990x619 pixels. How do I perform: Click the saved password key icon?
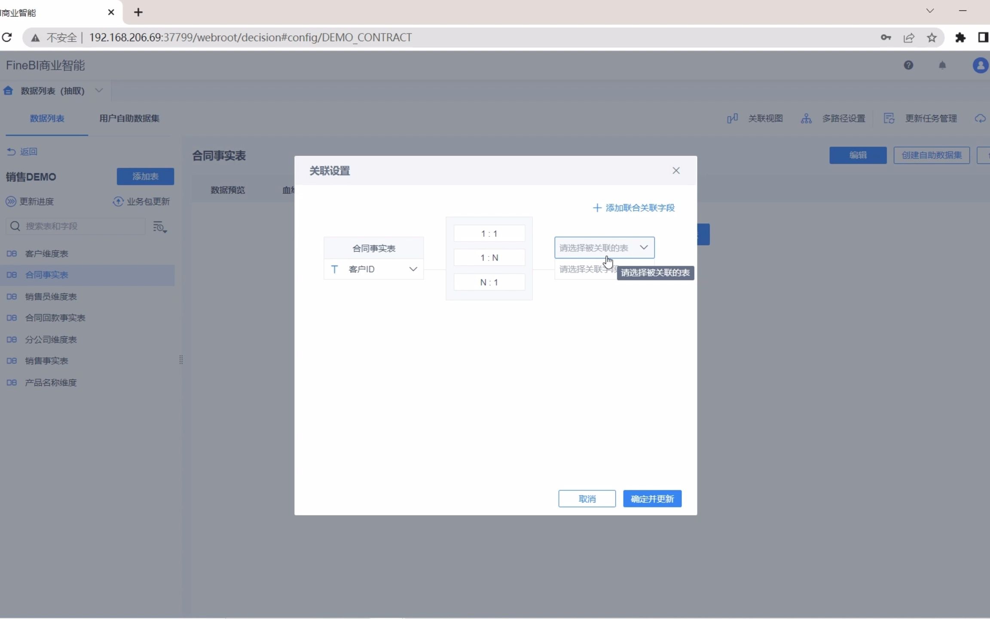click(x=886, y=38)
